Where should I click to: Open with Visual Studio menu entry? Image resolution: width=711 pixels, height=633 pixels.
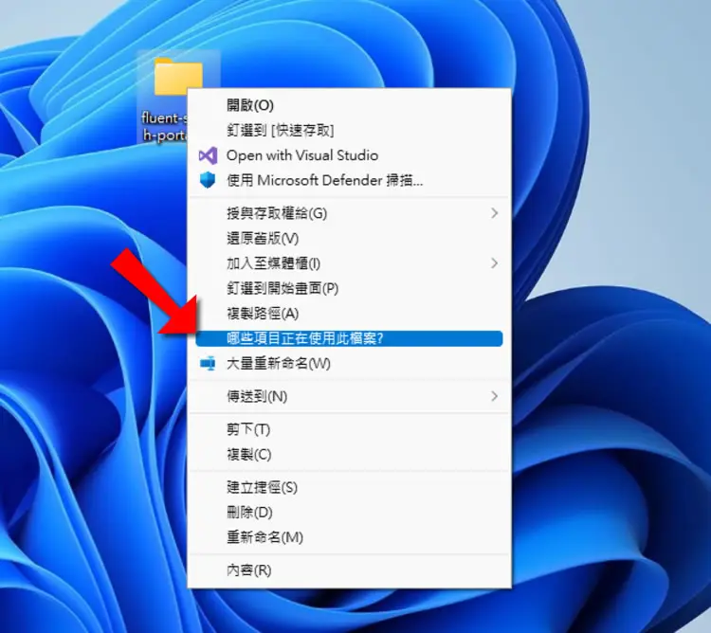coord(349,155)
